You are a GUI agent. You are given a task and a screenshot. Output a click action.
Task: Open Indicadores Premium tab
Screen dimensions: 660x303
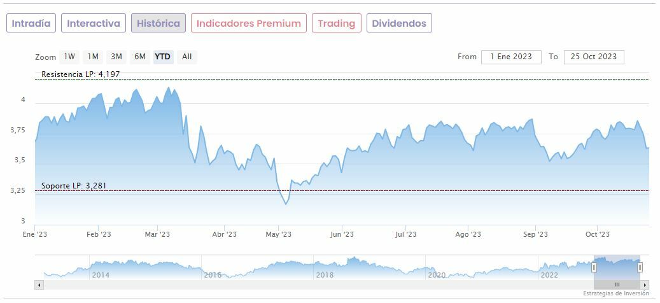pos(248,24)
